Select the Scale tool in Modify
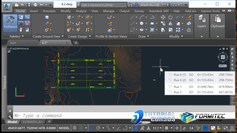The width and height of the screenshot is (237, 133). click(170, 30)
